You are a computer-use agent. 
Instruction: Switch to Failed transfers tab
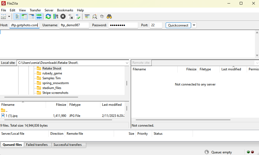pyautogui.click(x=38, y=145)
